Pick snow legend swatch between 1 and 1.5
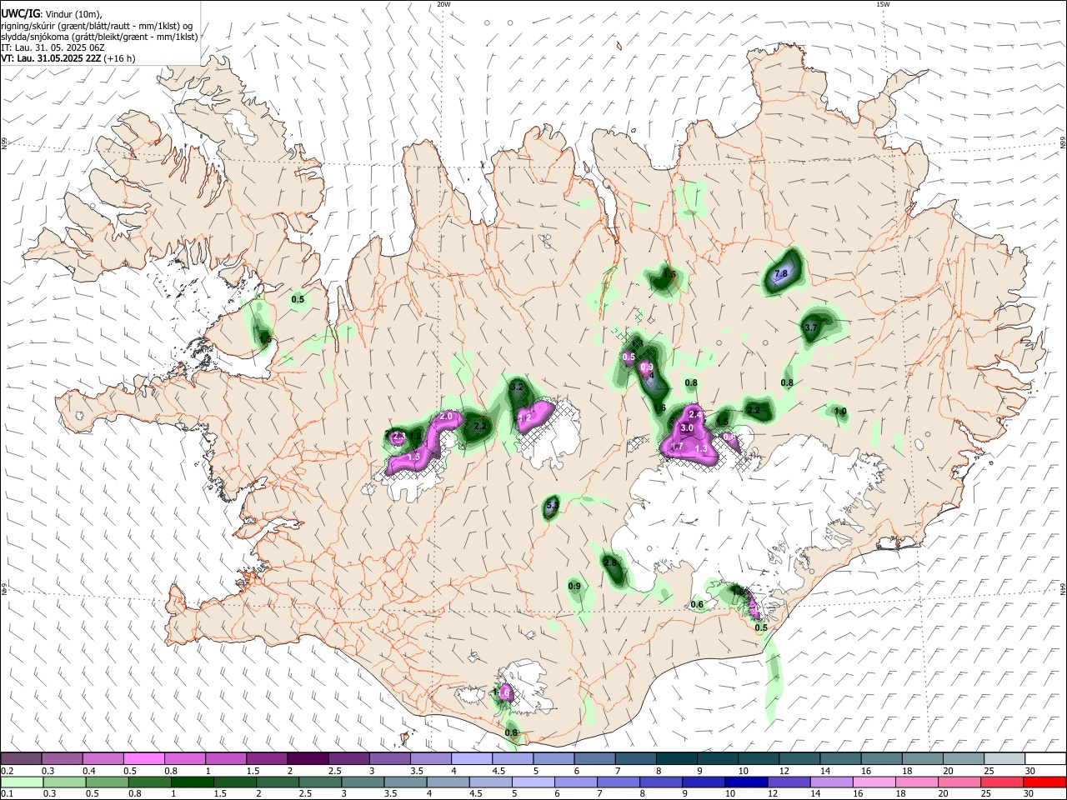The width and height of the screenshot is (1067, 800). click(225, 758)
